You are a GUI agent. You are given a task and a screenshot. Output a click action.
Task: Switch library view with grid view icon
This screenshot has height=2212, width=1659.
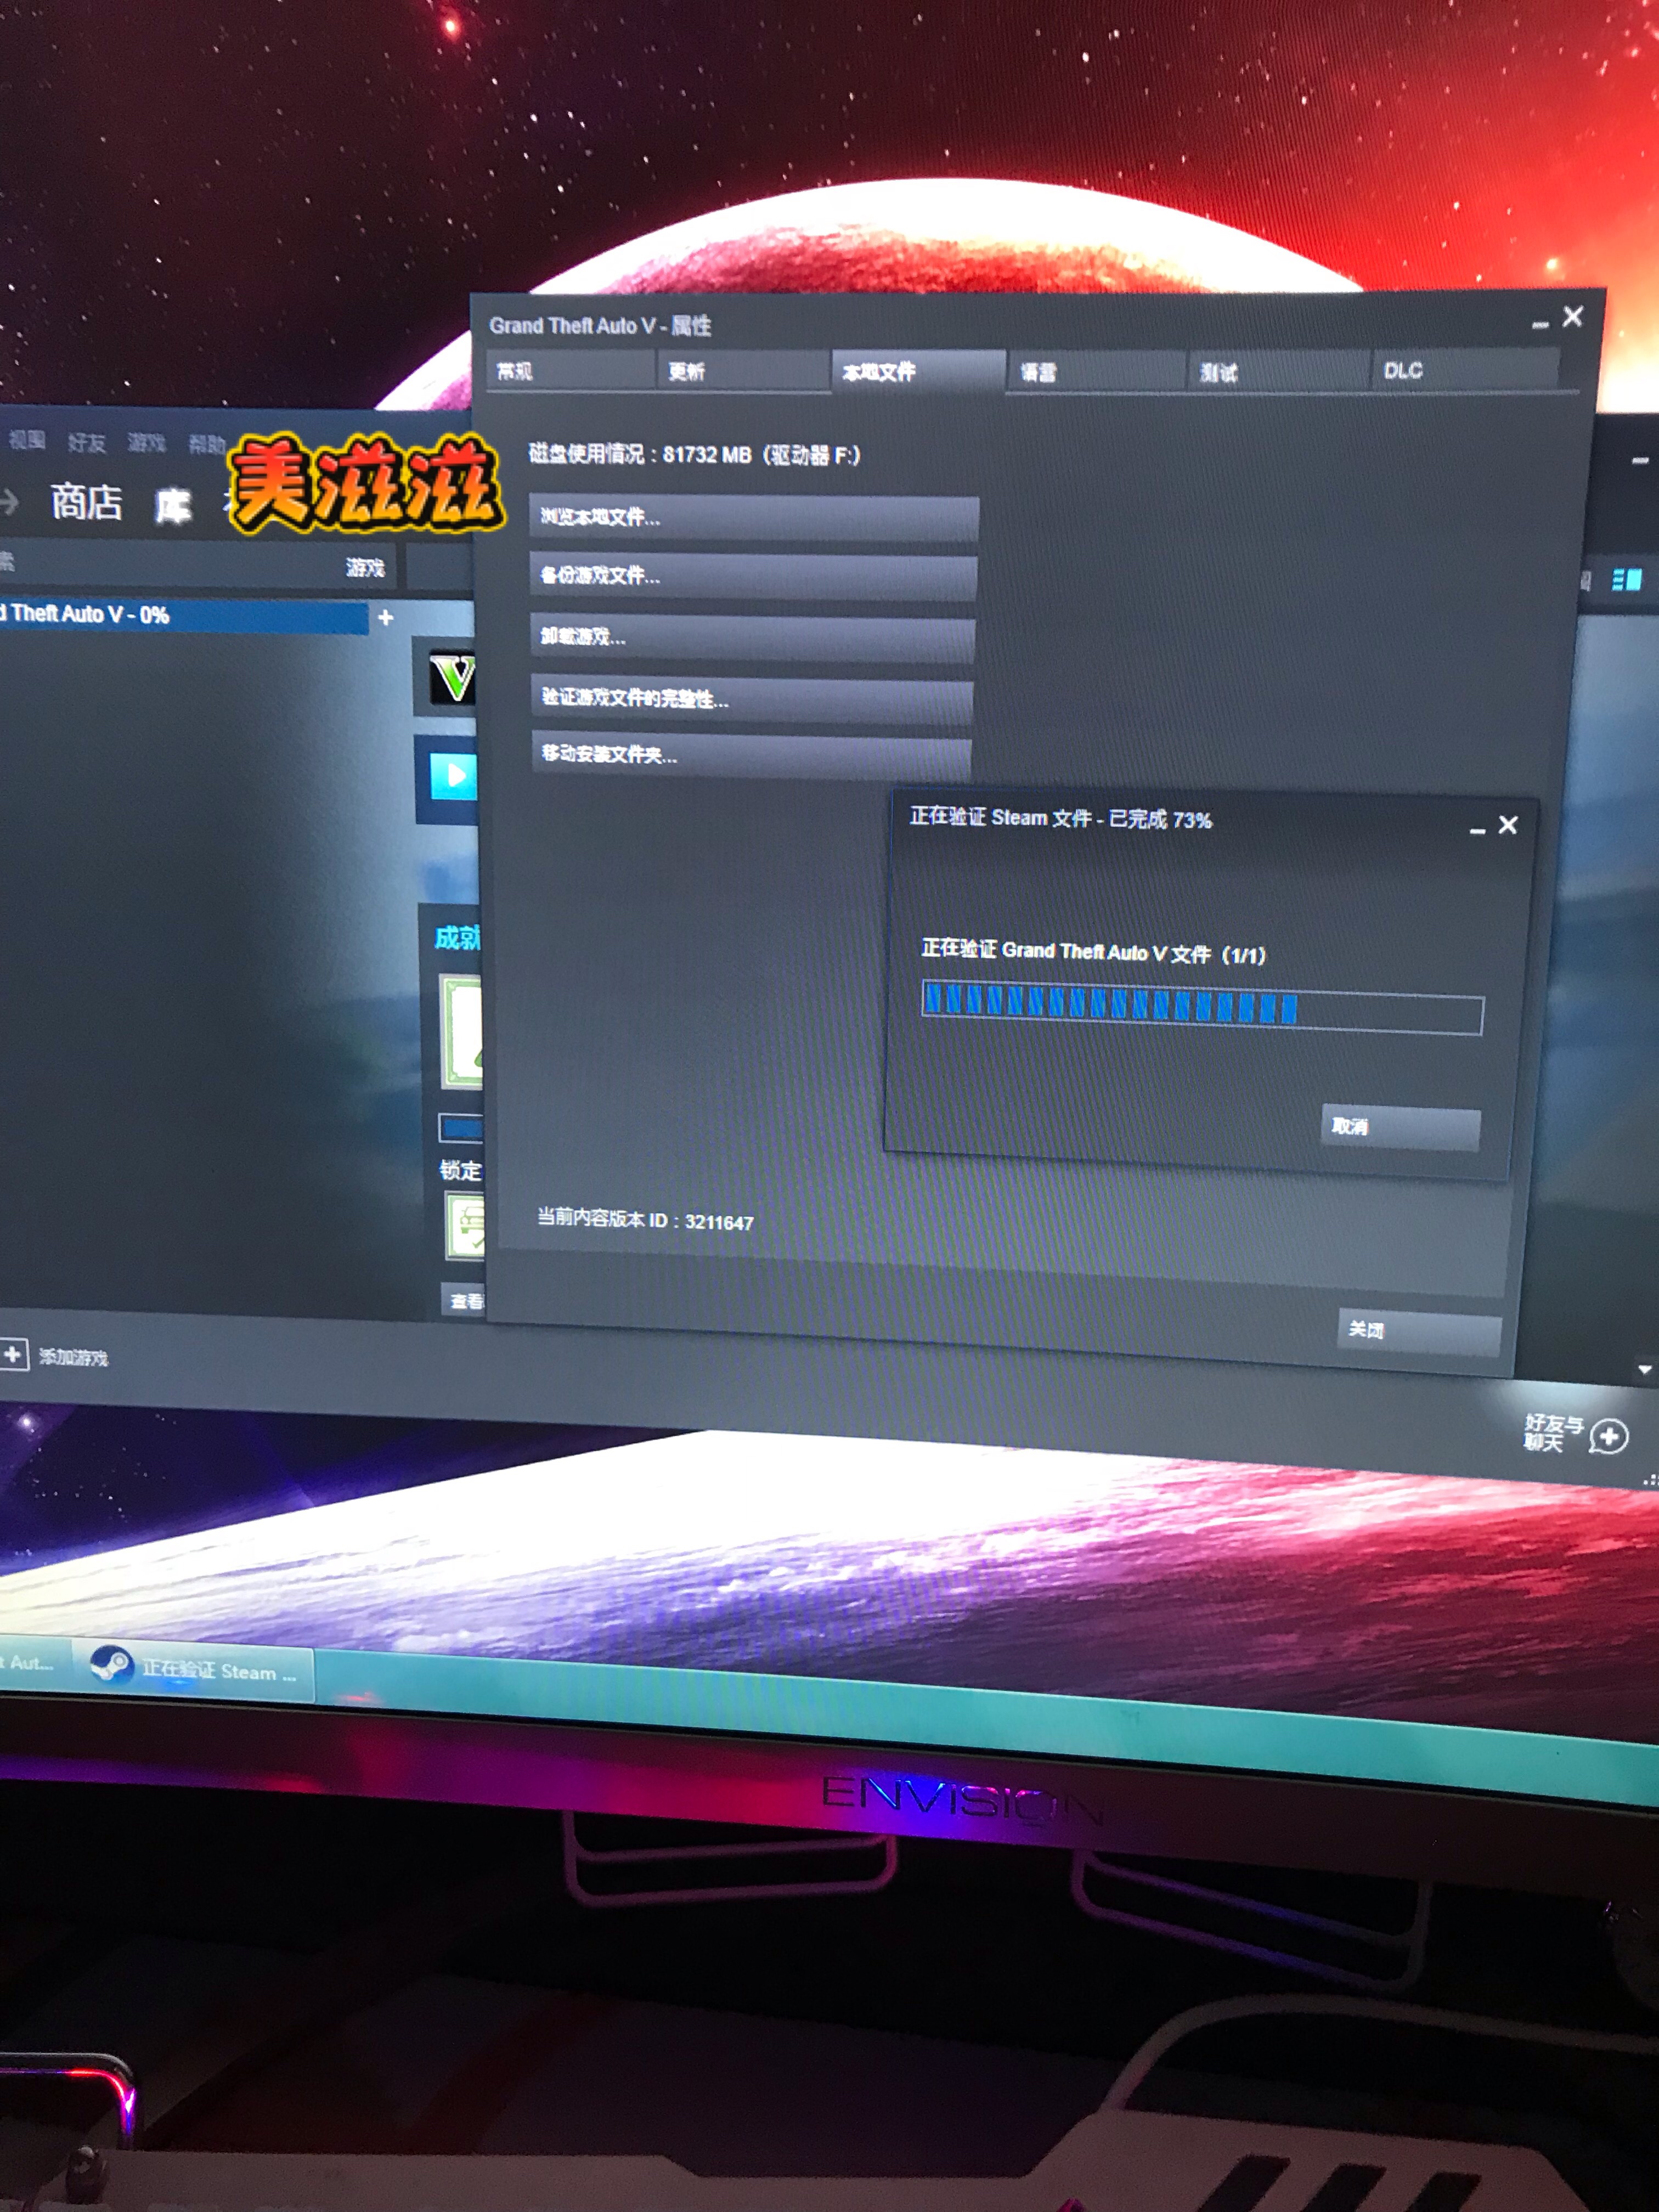tap(1626, 581)
